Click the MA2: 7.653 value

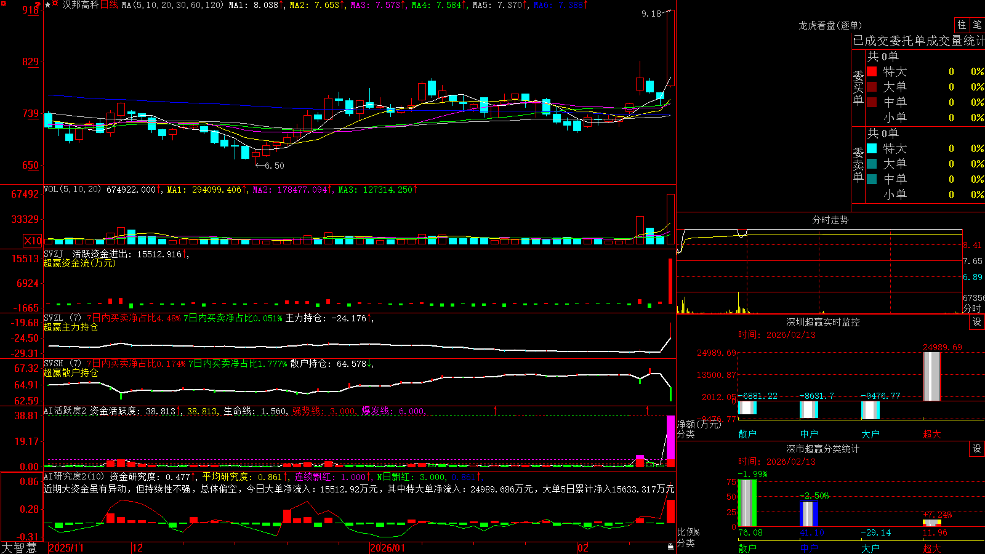point(316,5)
